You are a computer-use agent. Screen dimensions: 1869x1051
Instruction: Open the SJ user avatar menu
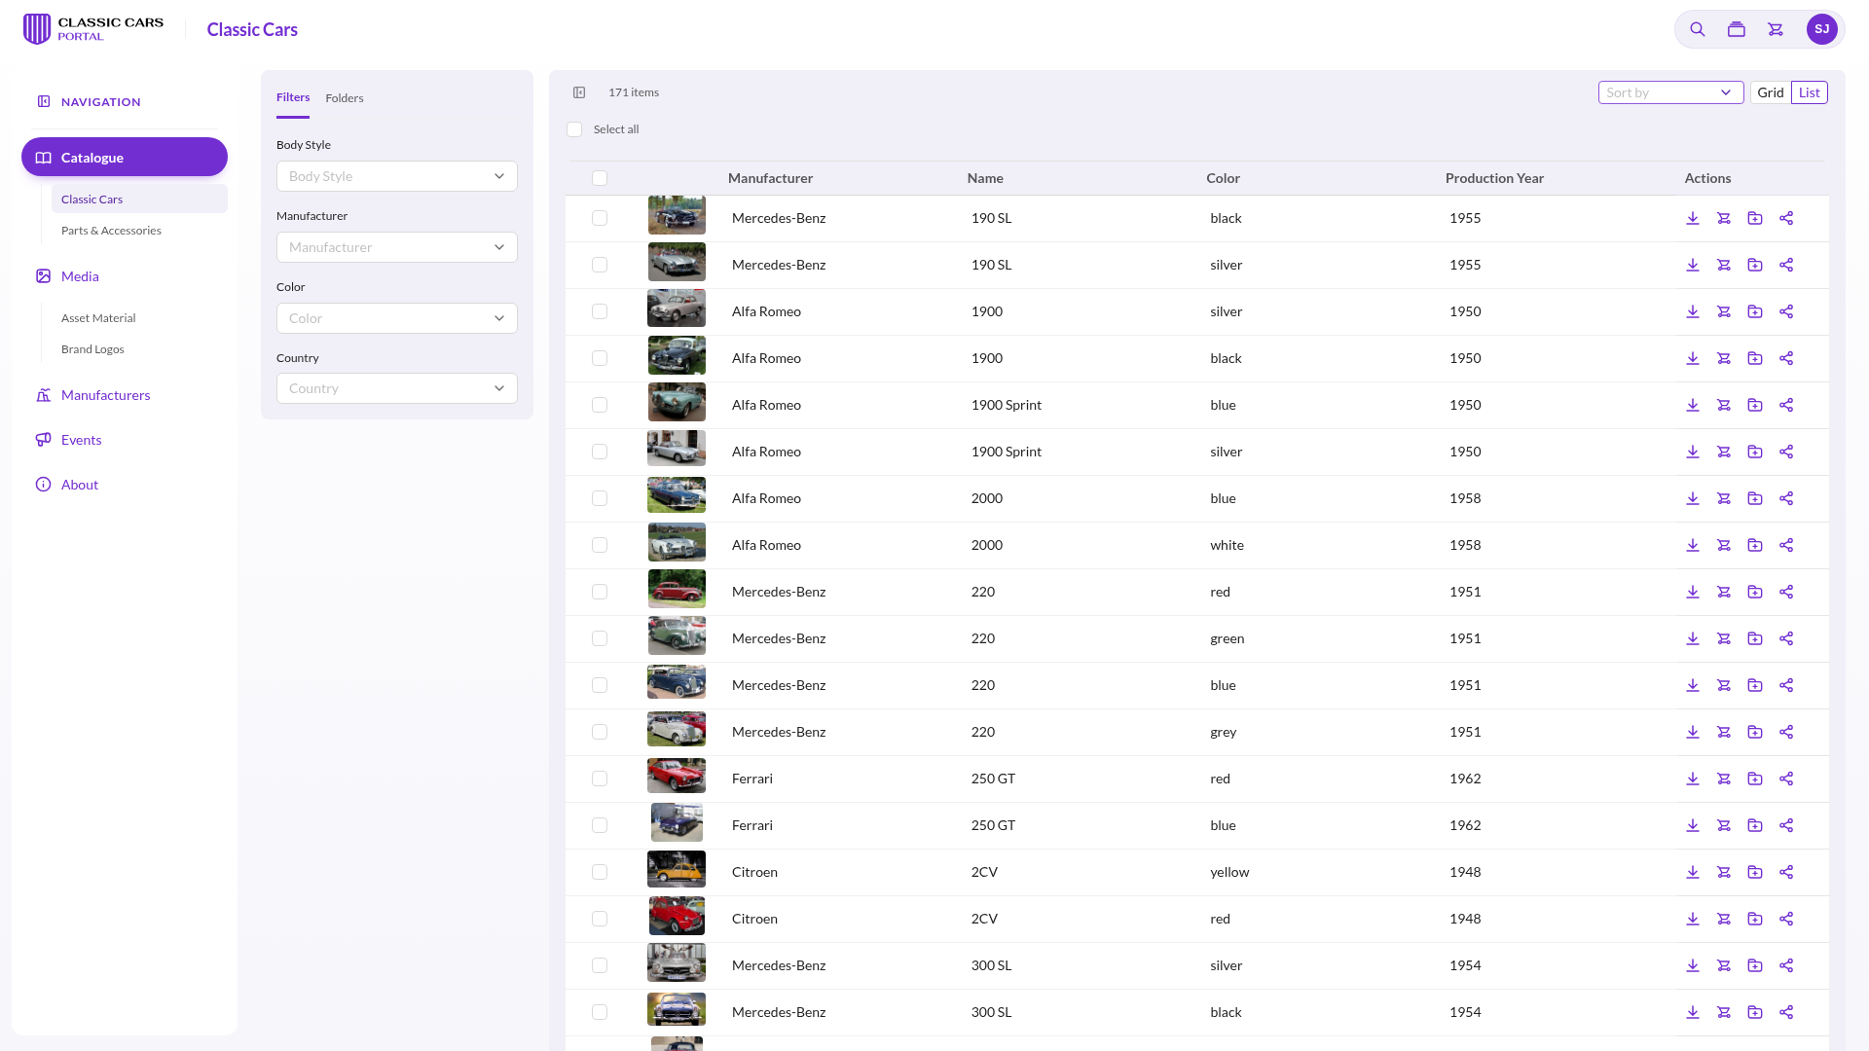1821,29
